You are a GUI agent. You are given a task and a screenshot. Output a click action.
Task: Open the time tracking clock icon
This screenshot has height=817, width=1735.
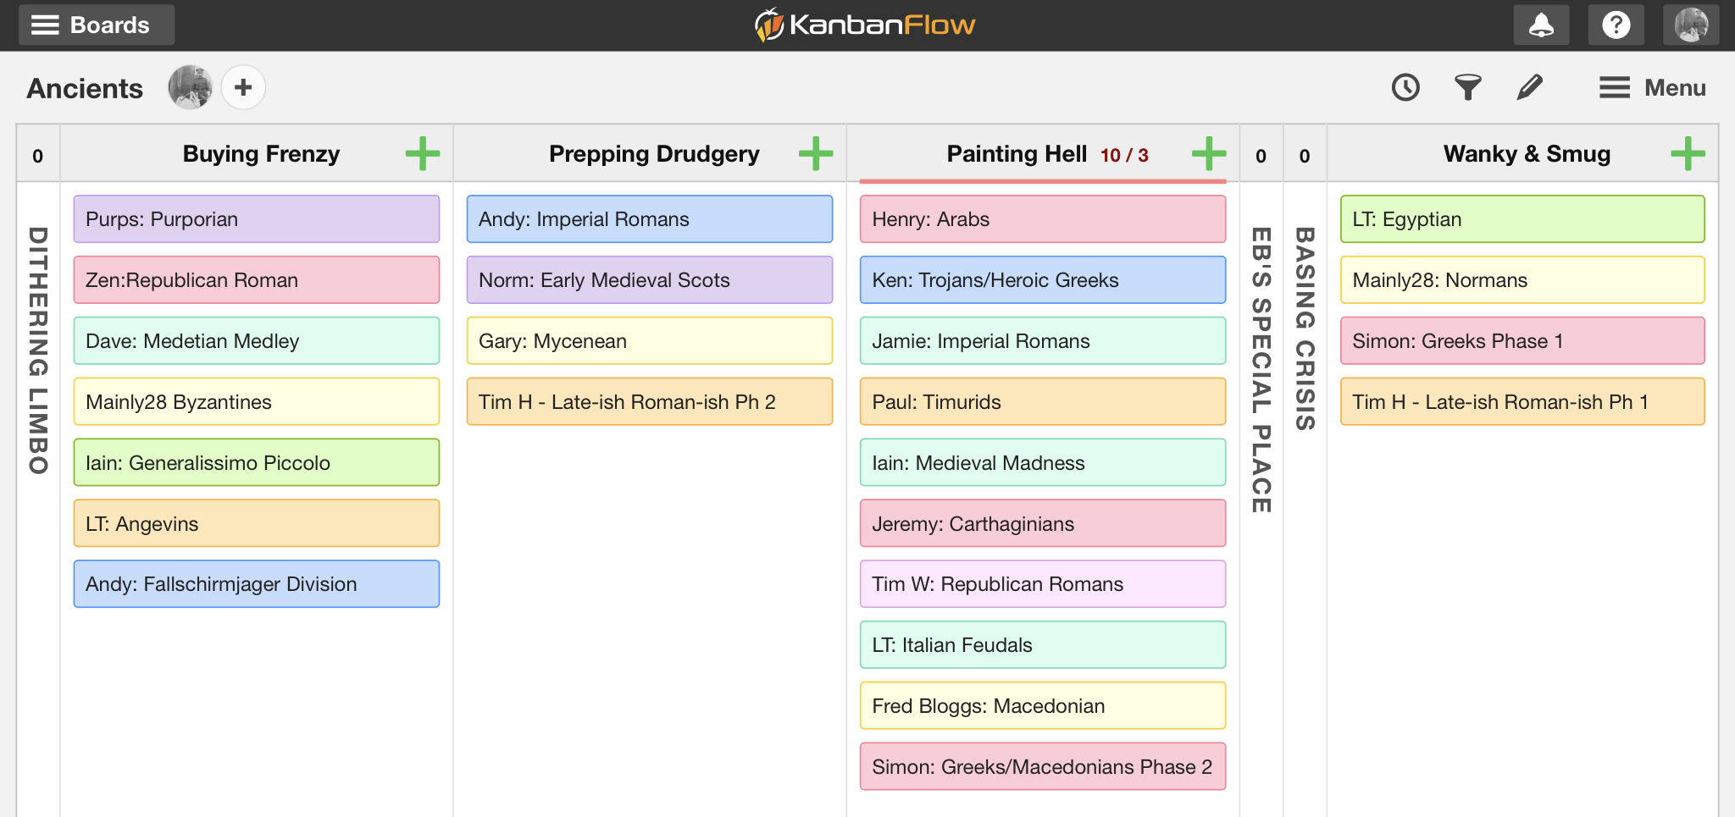1405,87
